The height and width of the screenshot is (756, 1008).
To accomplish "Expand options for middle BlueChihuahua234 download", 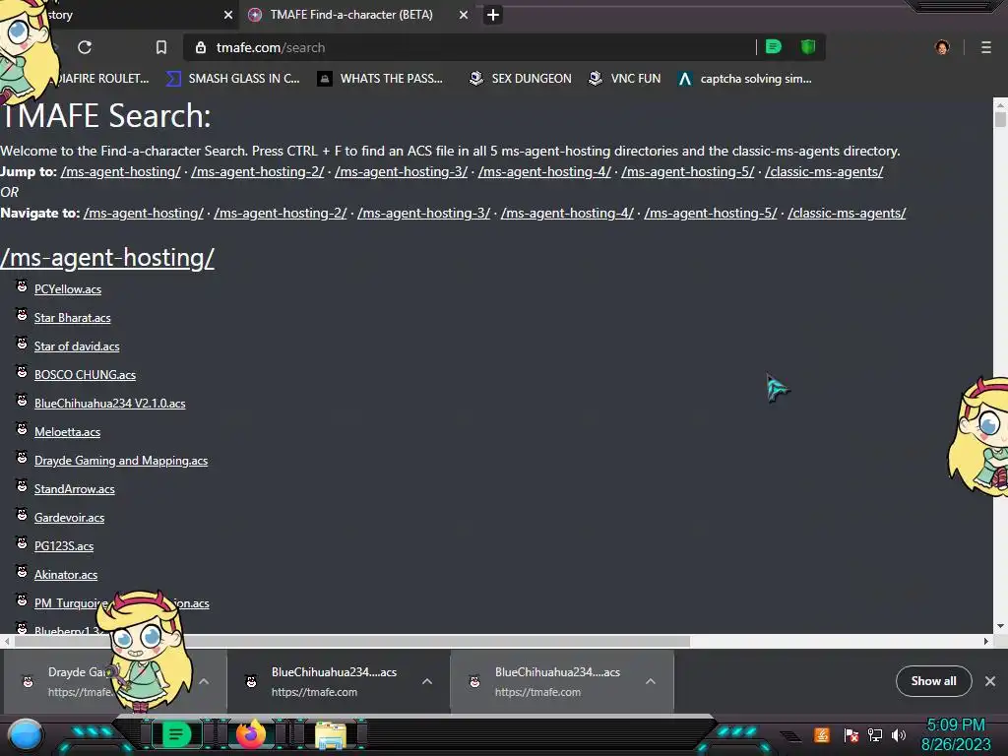I will click(427, 681).
